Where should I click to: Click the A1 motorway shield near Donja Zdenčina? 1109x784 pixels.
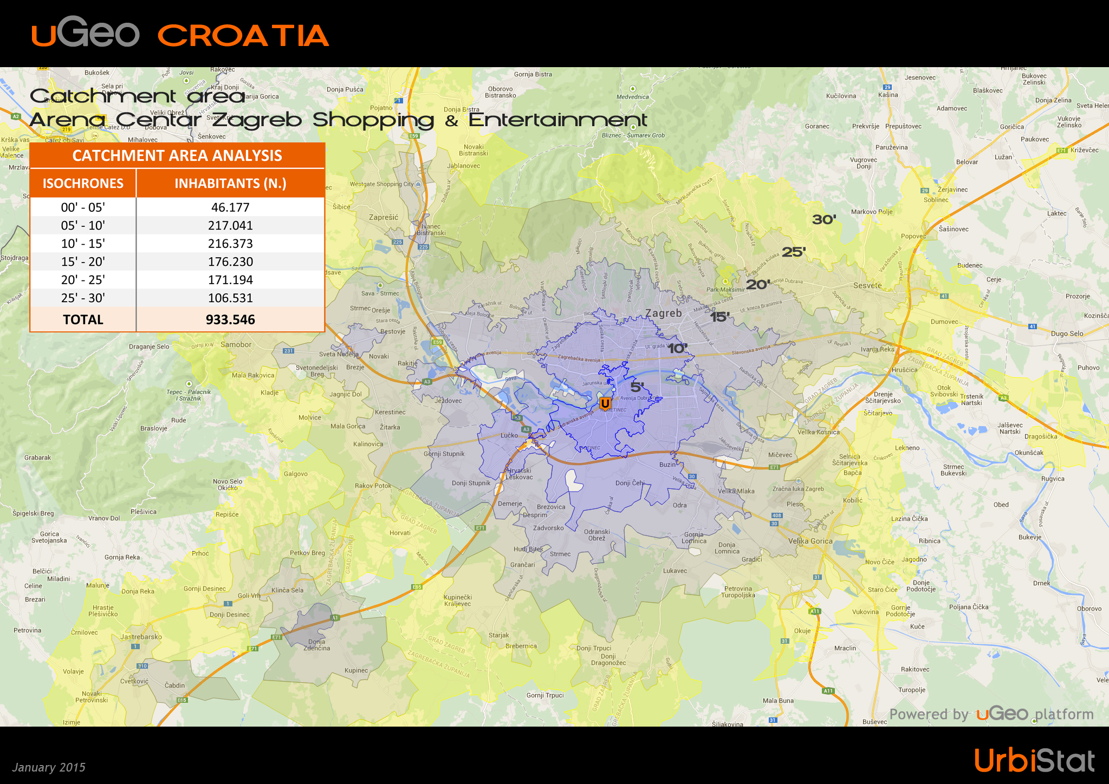335,617
